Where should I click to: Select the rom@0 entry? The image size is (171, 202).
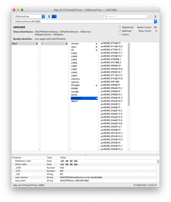(84, 92)
